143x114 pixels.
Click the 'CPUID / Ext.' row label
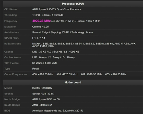click(11, 38)
